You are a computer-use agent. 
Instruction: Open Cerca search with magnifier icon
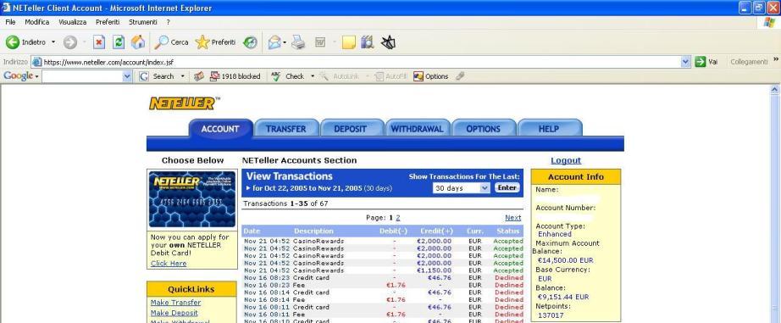[171, 42]
